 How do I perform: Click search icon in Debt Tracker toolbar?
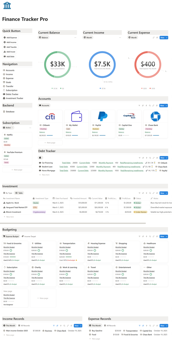[x=150, y=158]
